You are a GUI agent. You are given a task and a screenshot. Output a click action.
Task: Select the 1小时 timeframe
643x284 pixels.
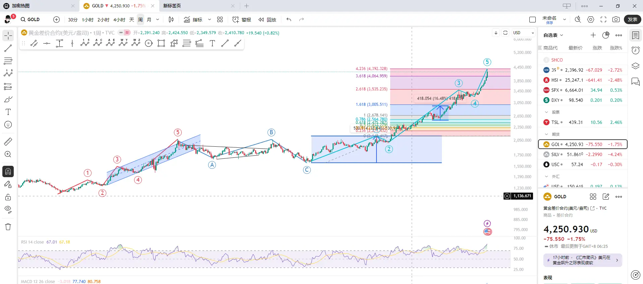(88, 20)
